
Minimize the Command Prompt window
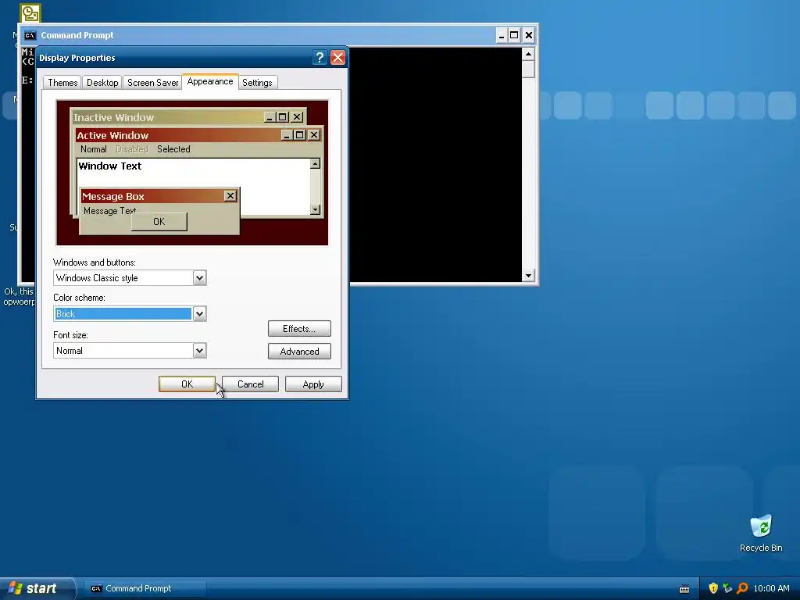(x=501, y=35)
